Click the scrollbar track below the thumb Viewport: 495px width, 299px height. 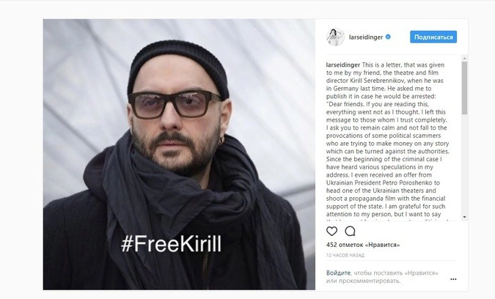click(x=464, y=164)
